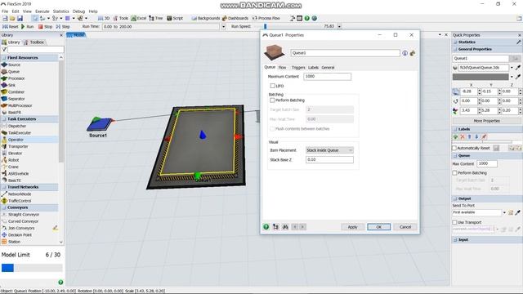Open the Tools toolbar menu
523x294 pixels.
(x=121, y=18)
